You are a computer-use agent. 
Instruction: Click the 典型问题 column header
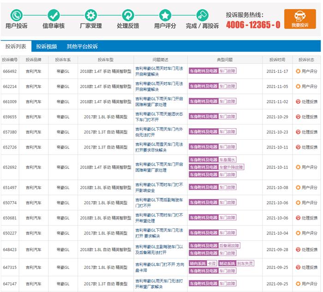pos(225,60)
